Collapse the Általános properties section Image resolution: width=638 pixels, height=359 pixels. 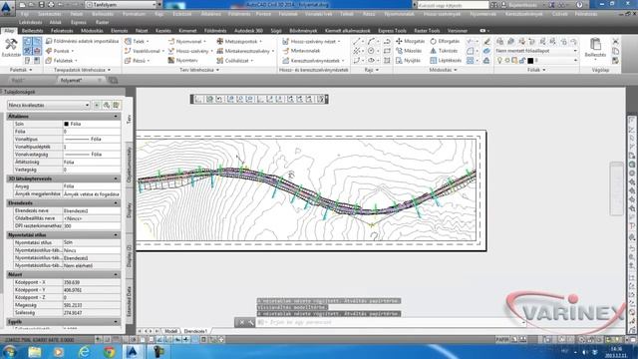point(116,117)
